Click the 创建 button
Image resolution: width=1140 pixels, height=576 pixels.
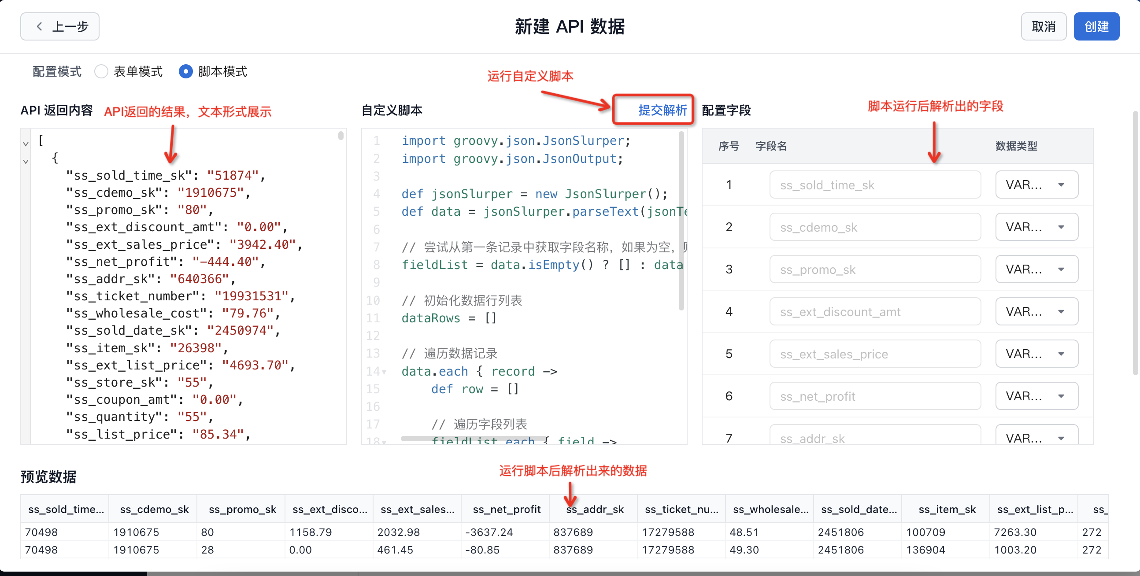[x=1096, y=26]
